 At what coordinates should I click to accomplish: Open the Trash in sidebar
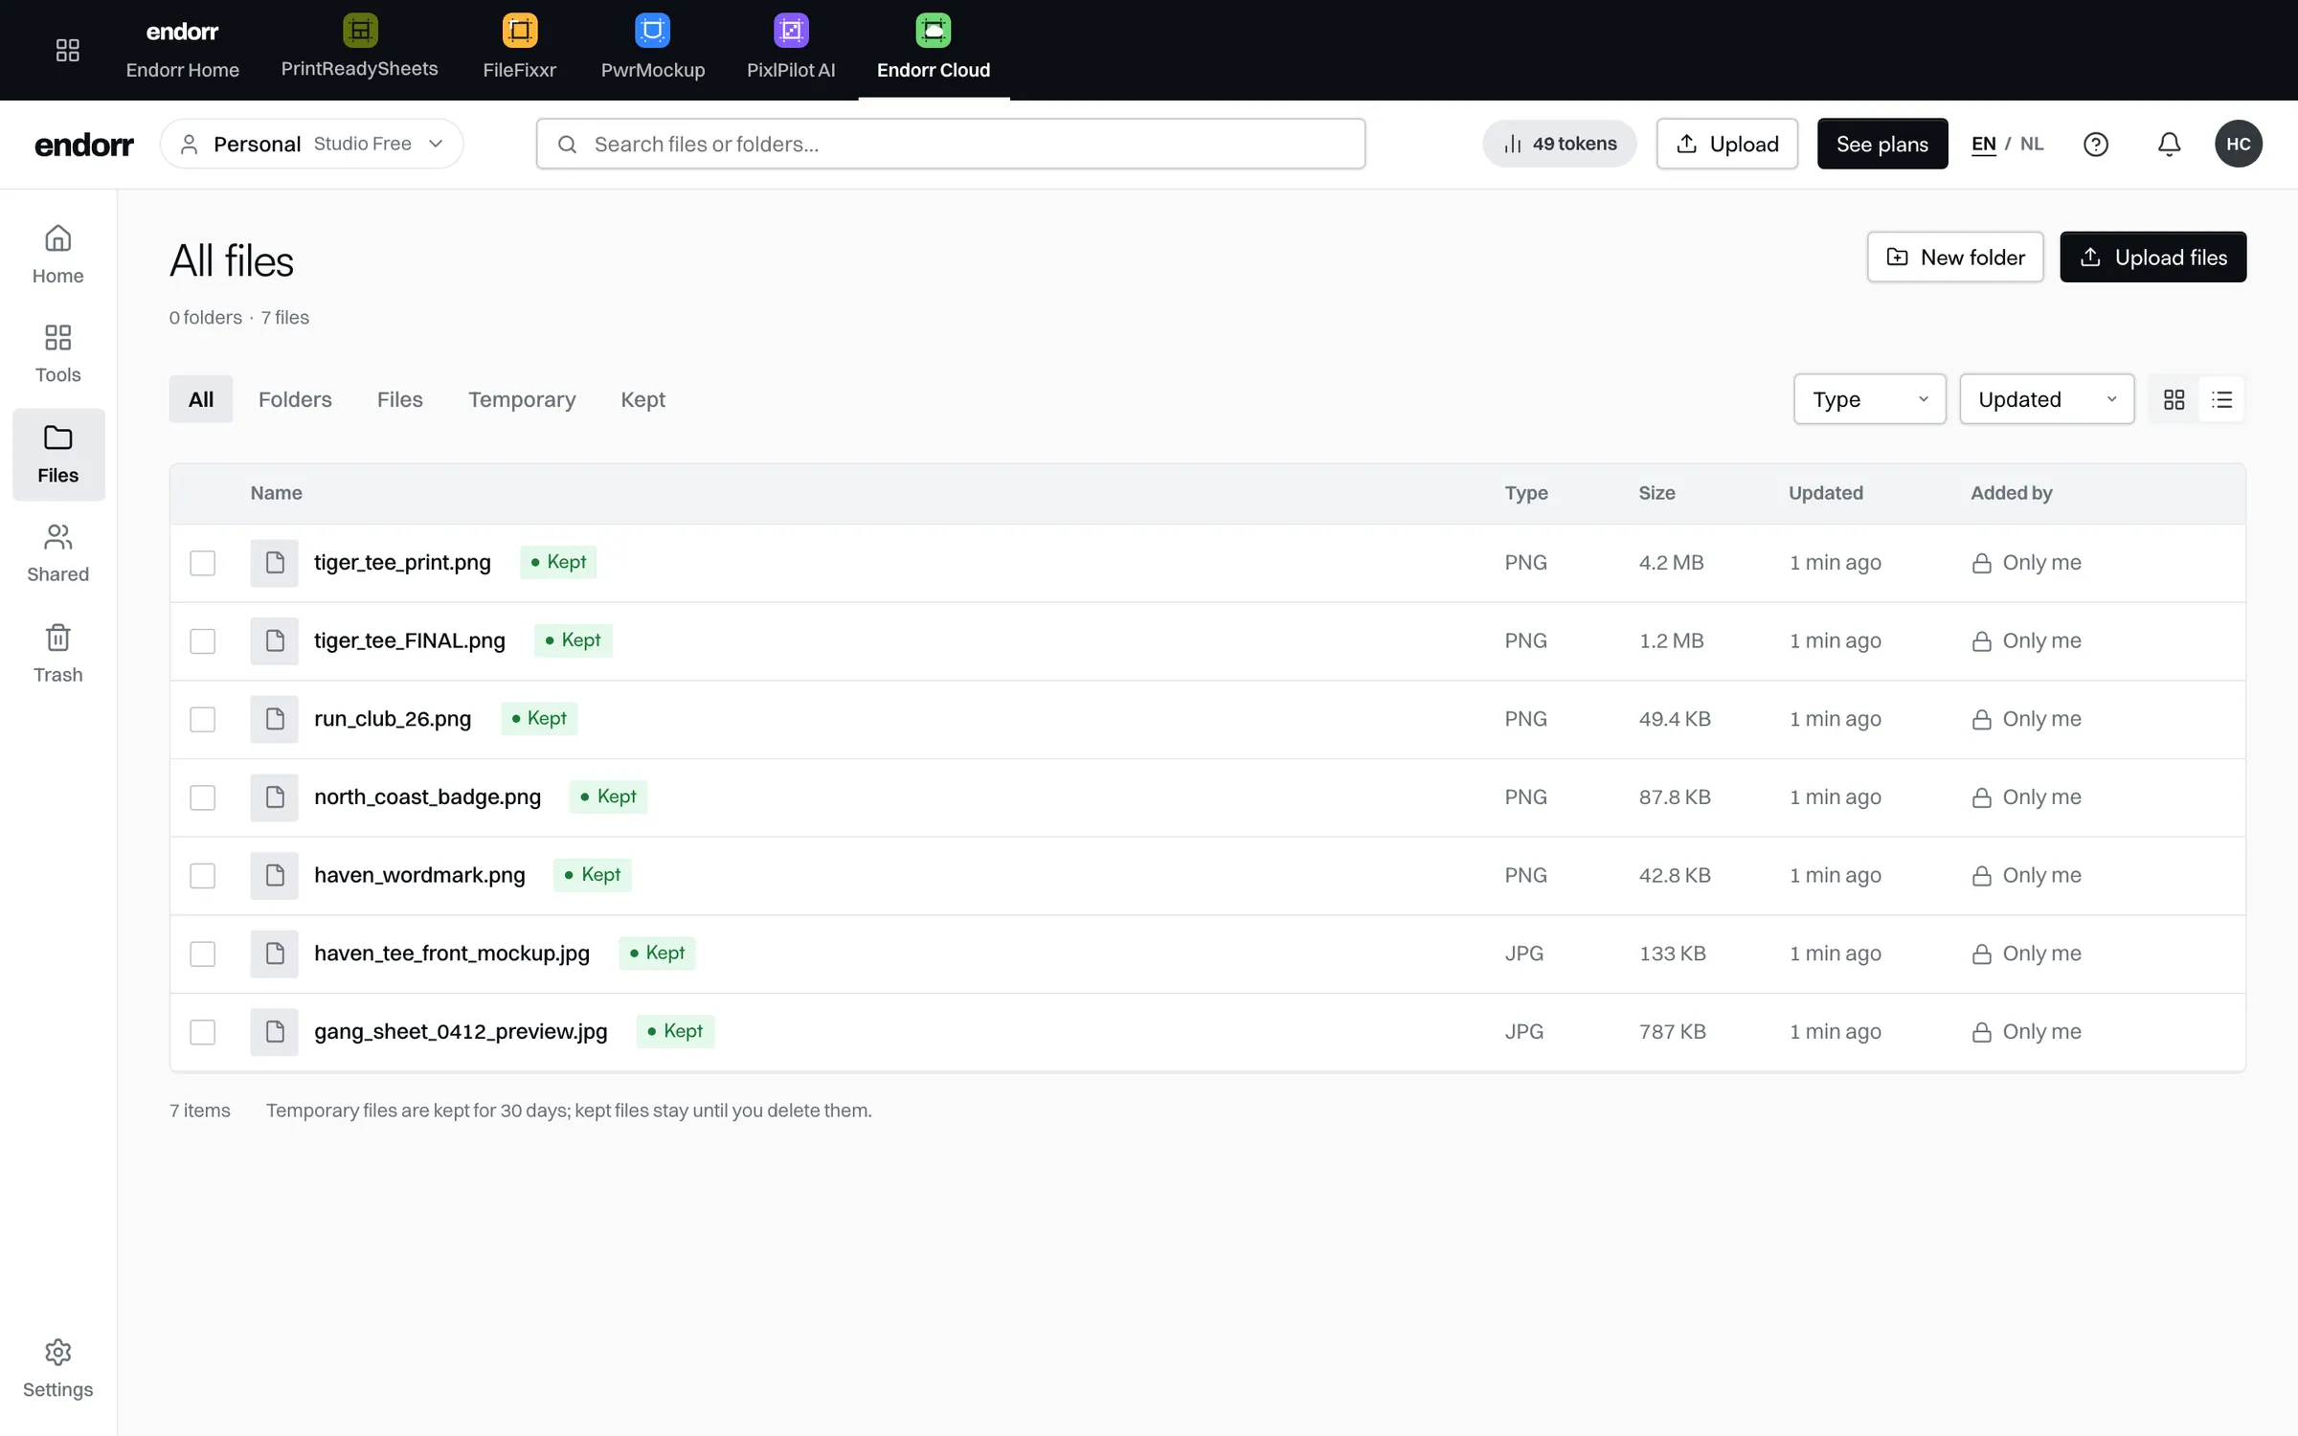coord(58,654)
